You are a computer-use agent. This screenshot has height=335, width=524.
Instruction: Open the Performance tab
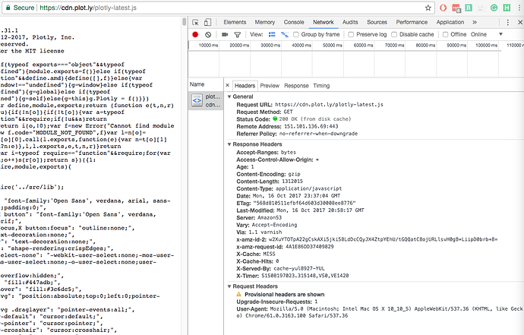[x=412, y=22]
